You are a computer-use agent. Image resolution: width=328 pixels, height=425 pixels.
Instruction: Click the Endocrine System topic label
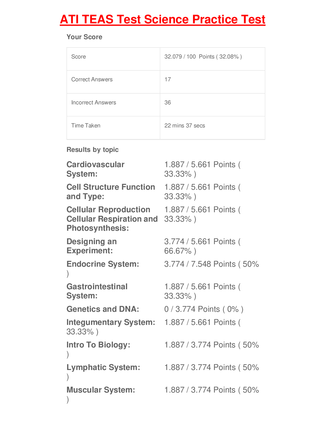click(x=103, y=264)
